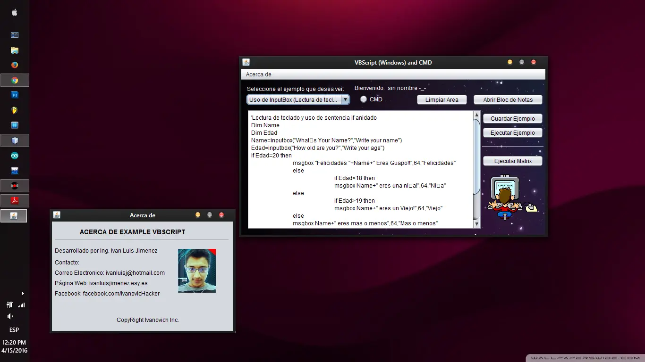Click the code area scrollbar down arrow
This screenshot has height=362, width=645.
pos(476,224)
